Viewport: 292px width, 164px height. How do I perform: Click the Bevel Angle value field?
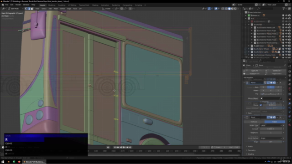tap(271, 142)
